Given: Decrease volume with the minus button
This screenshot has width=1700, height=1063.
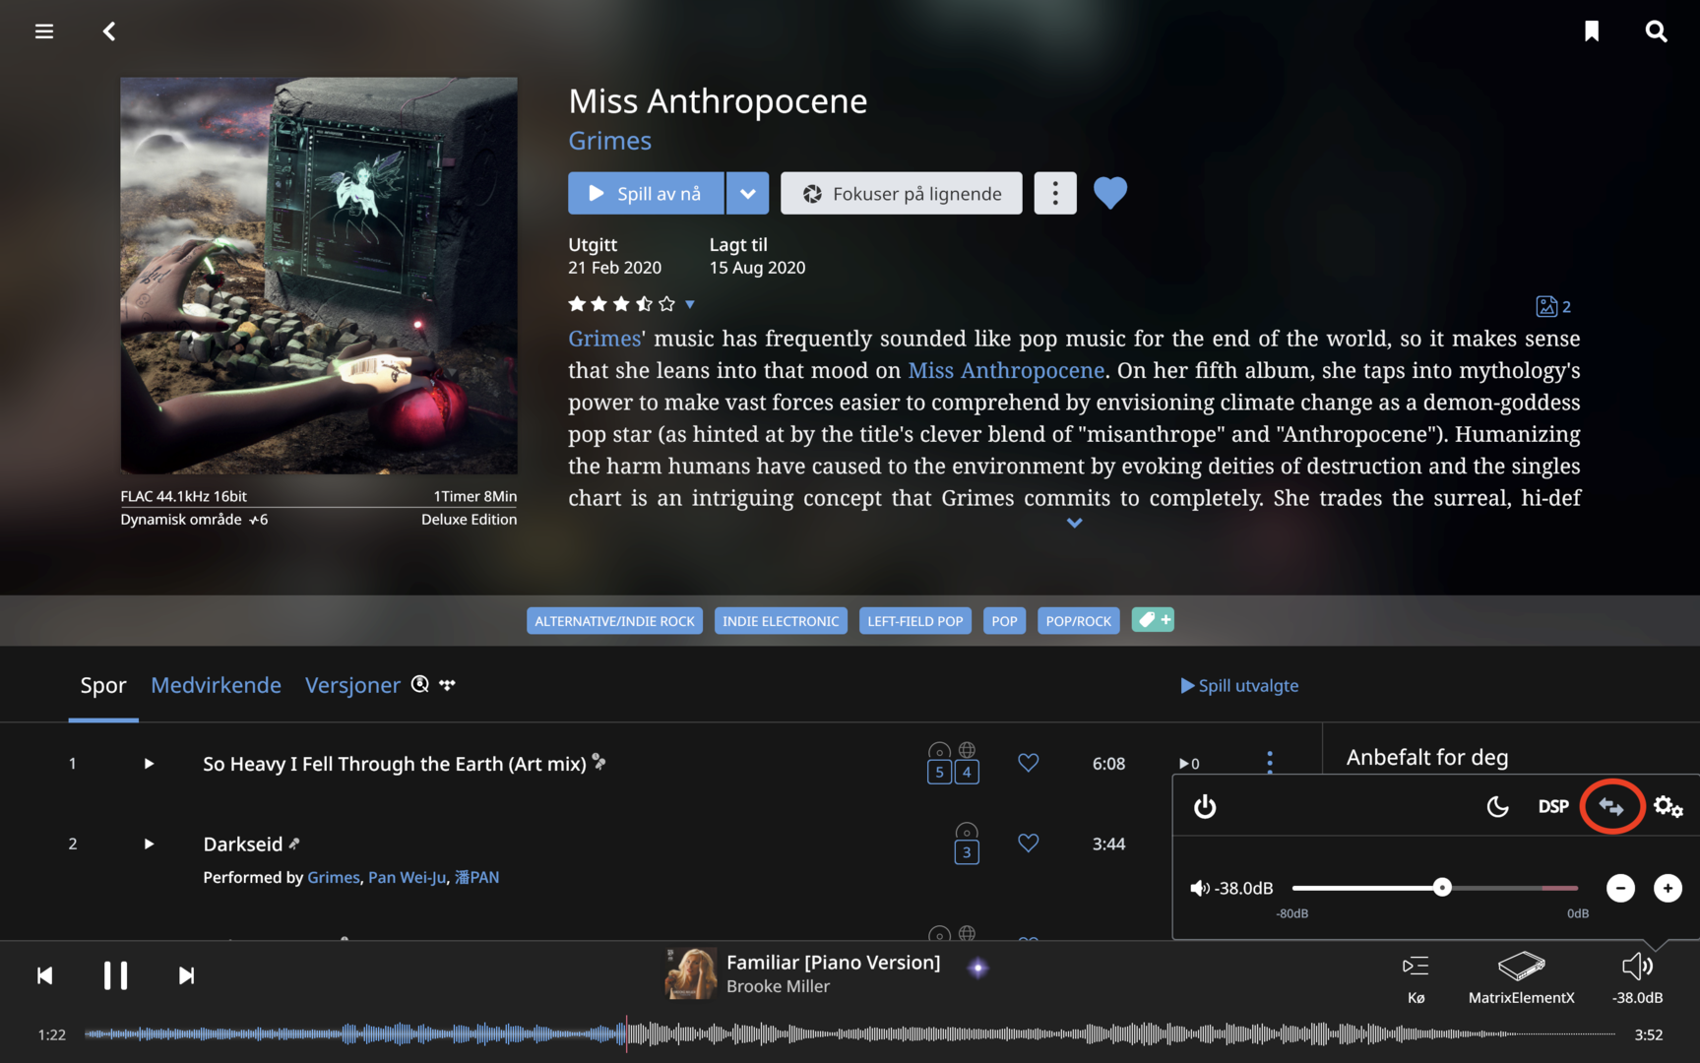Looking at the screenshot, I should 1620,888.
